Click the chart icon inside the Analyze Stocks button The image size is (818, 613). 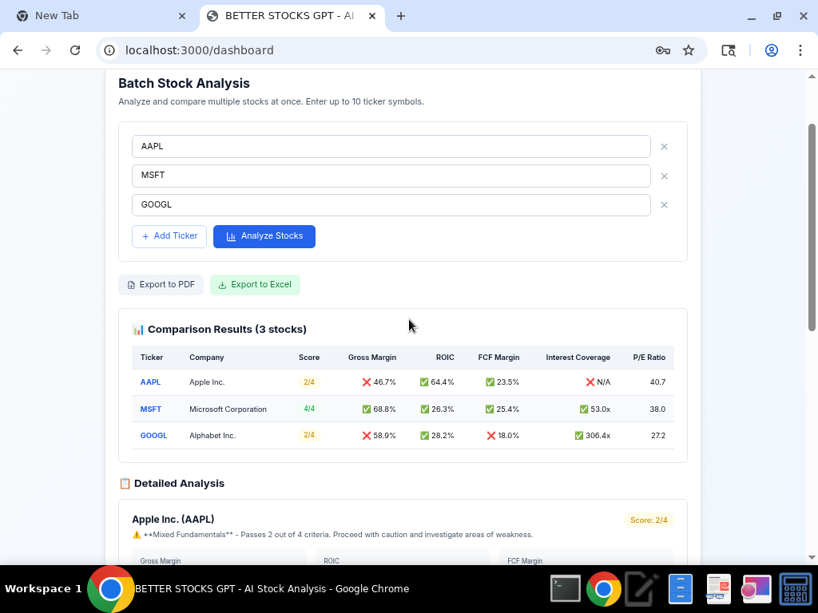[x=228, y=236]
